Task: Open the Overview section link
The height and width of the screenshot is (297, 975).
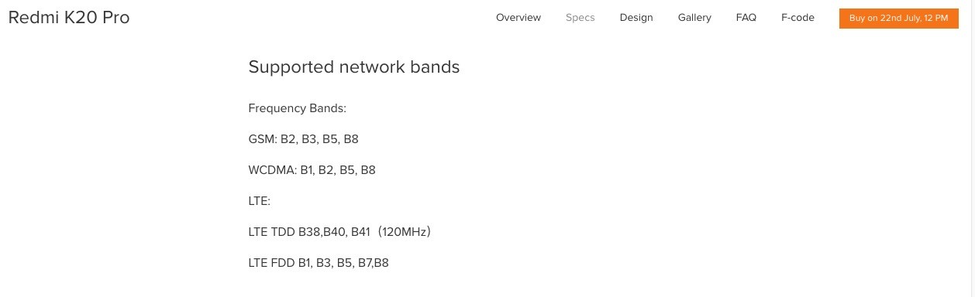Action: pos(519,18)
